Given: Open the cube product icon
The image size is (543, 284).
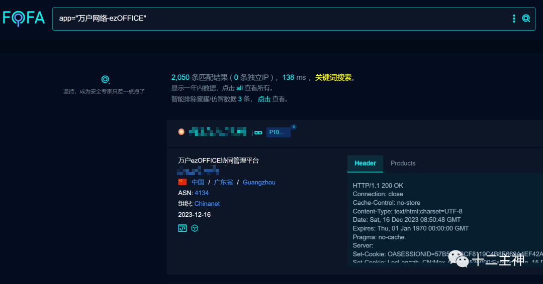Looking at the screenshot, I should [x=195, y=228].
